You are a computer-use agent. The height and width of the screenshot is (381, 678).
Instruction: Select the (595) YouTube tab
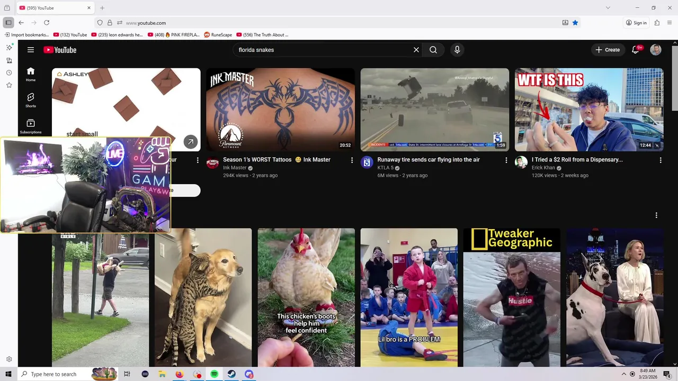[56, 8]
